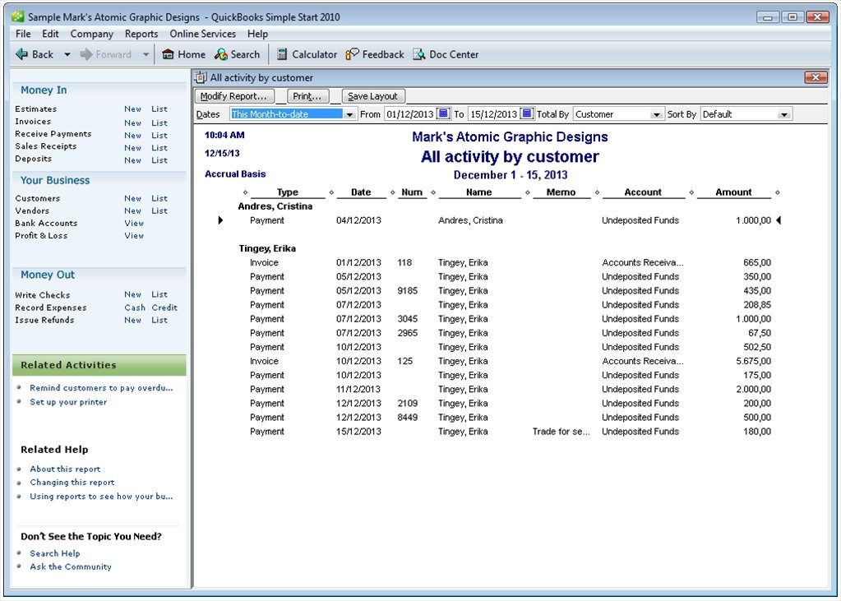The width and height of the screenshot is (841, 601).
Task: Create a New Deposit
Action: pyautogui.click(x=132, y=159)
